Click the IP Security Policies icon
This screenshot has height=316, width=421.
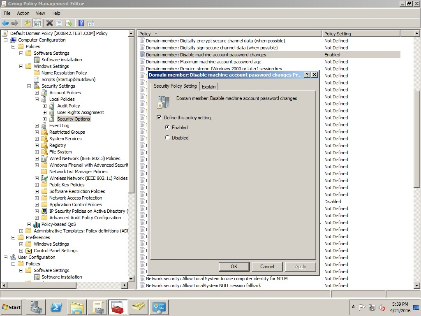click(x=44, y=211)
